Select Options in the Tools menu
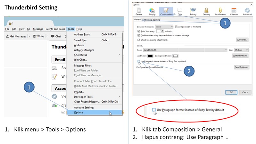256x144 pixels. pyautogui.click(x=95, y=112)
